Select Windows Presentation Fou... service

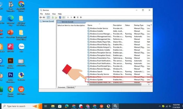[x=119, y=58]
